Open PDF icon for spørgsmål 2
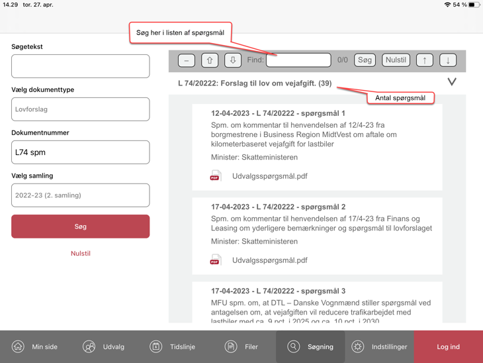 pos(215,260)
